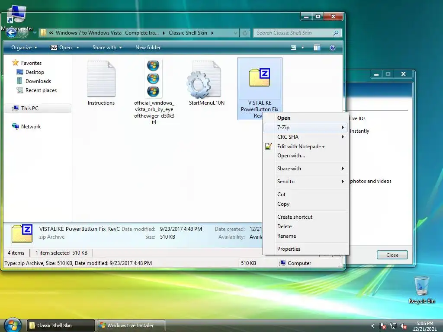Expand the CRC SHA context submenu

coord(305,137)
